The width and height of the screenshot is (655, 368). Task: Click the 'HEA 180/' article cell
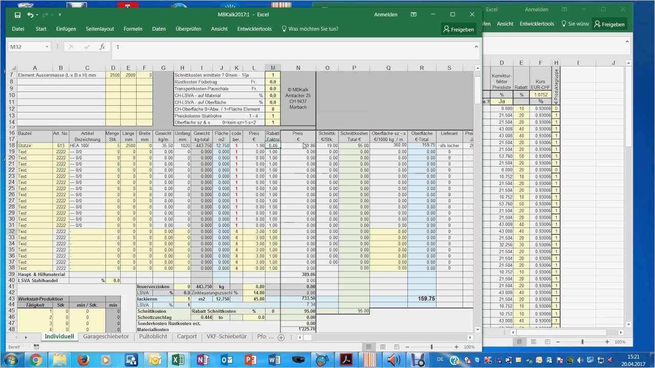point(87,146)
